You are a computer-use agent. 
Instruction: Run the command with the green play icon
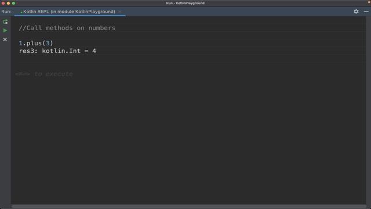(5, 31)
